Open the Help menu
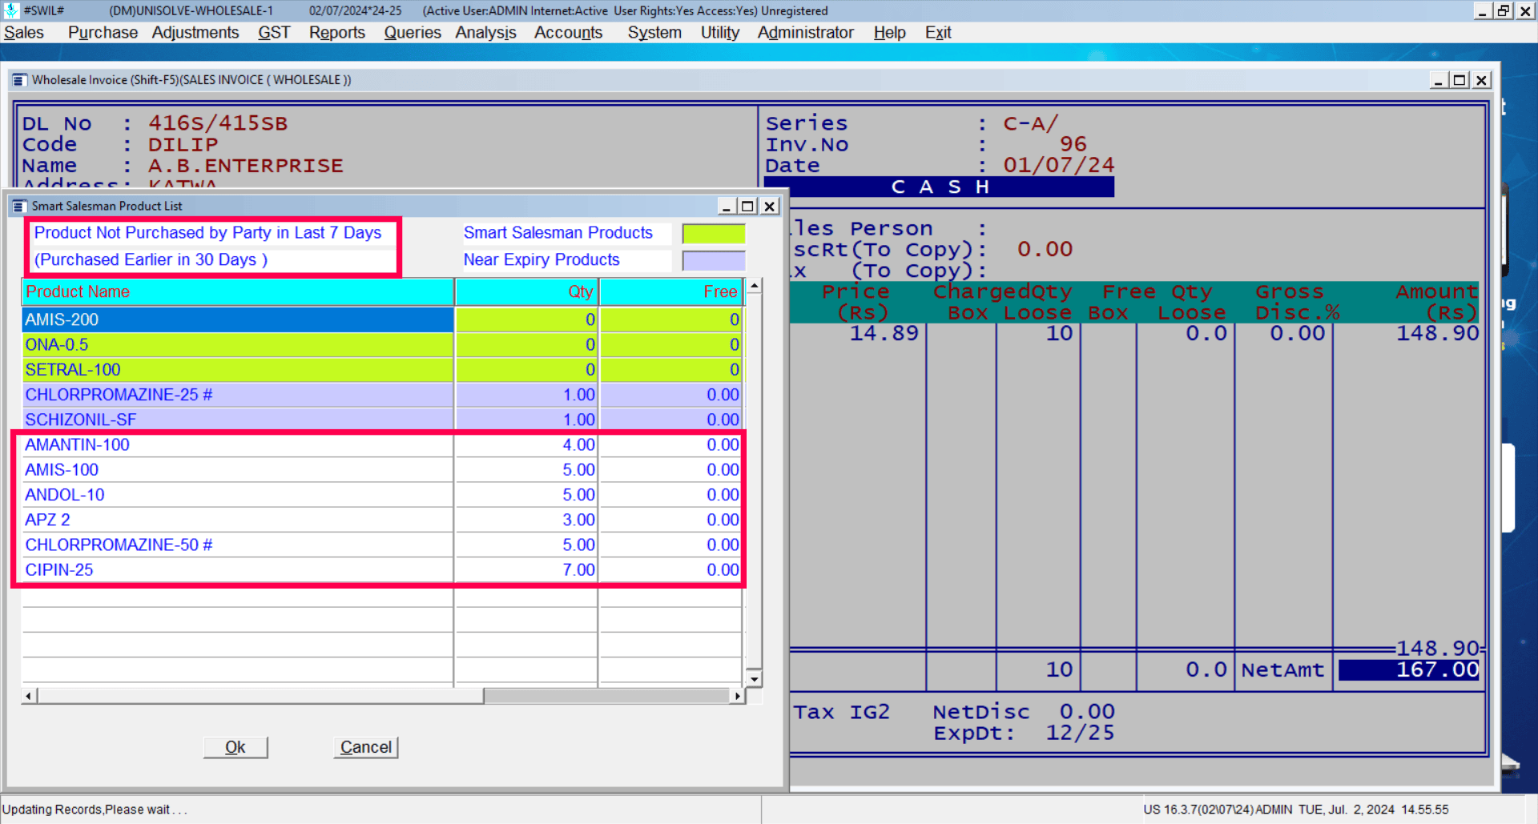This screenshot has height=824, width=1538. coord(889,33)
